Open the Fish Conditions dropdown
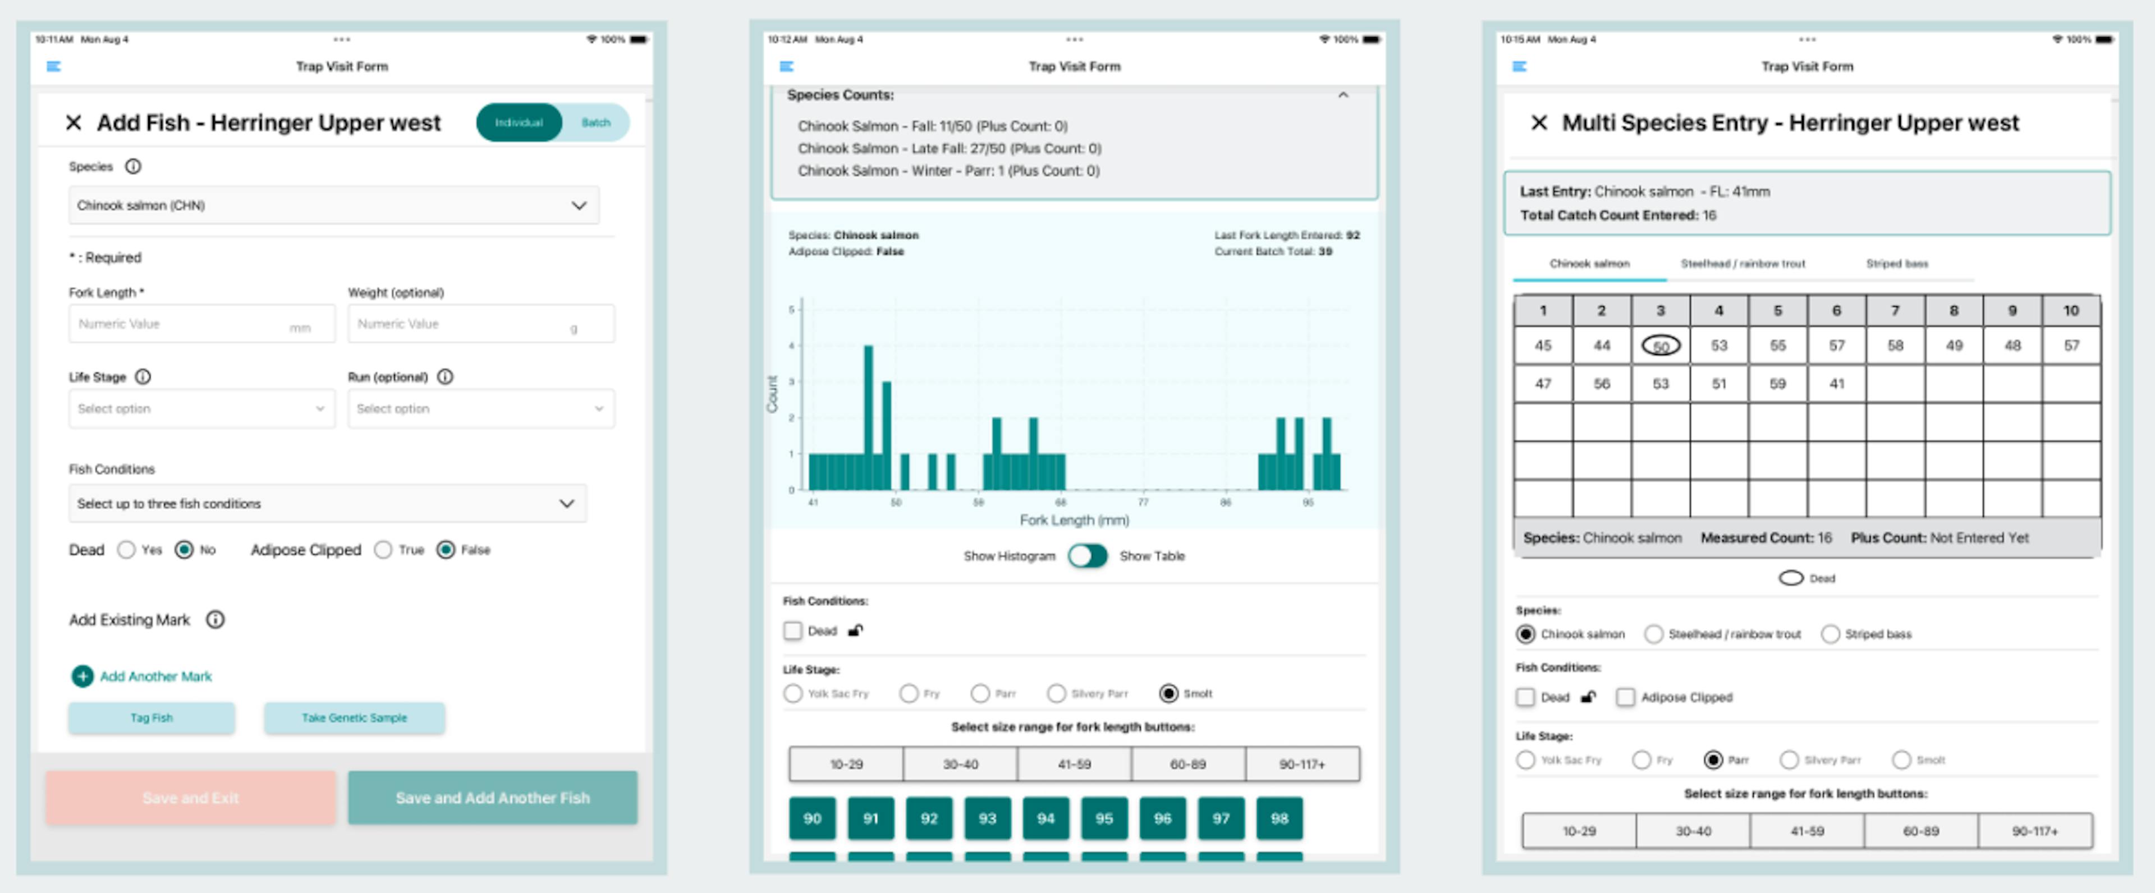Screen dimensions: 2155x893 pos(326,503)
